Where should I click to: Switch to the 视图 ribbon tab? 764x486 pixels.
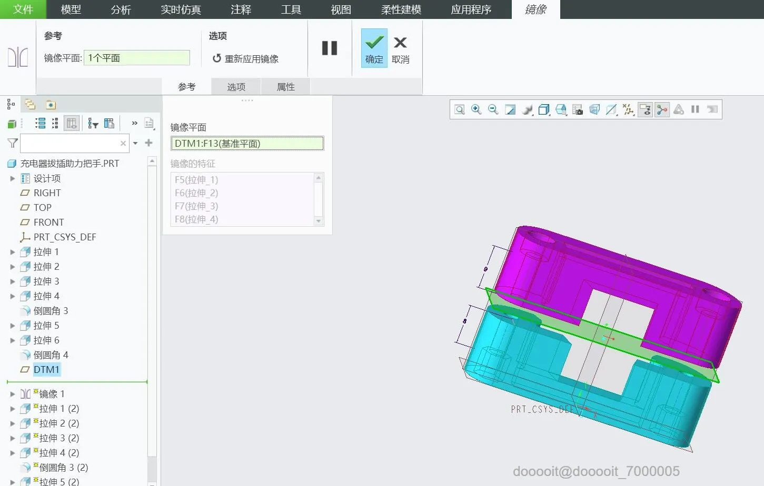click(x=341, y=9)
